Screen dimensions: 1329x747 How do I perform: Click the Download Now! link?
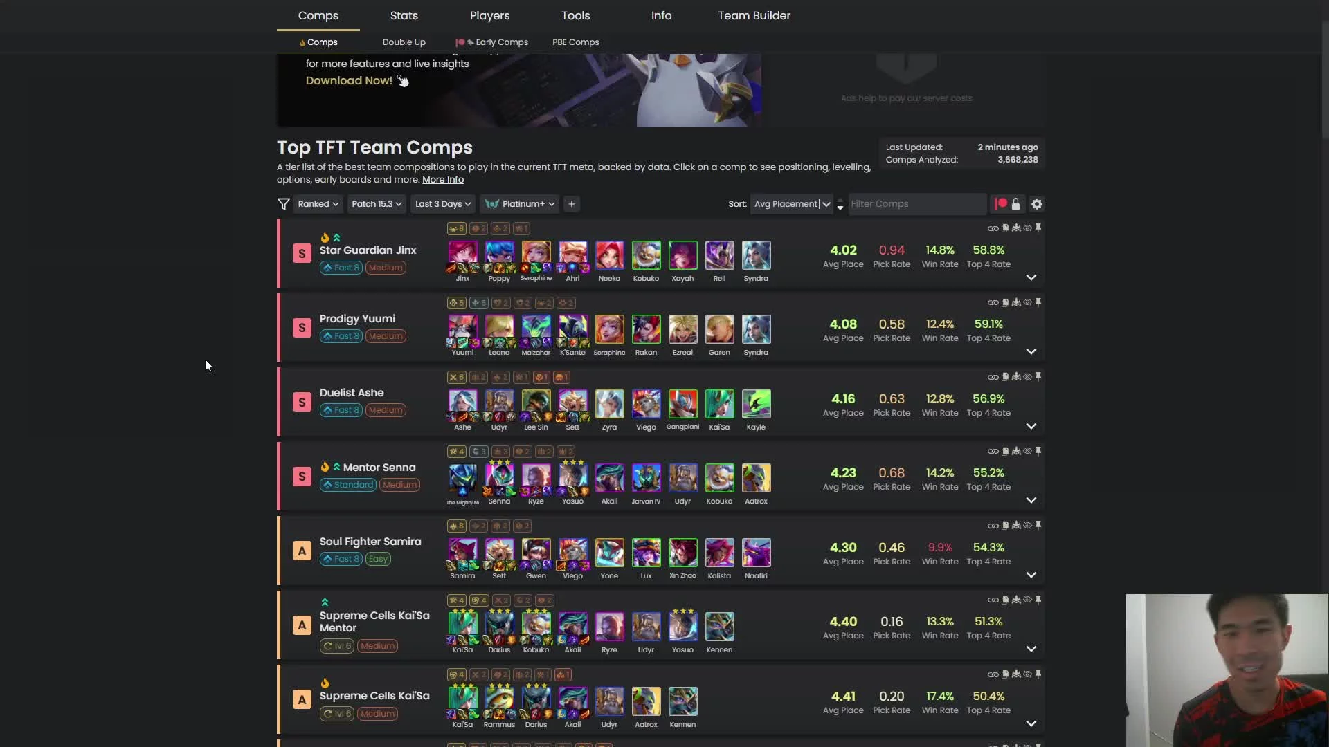pos(349,80)
